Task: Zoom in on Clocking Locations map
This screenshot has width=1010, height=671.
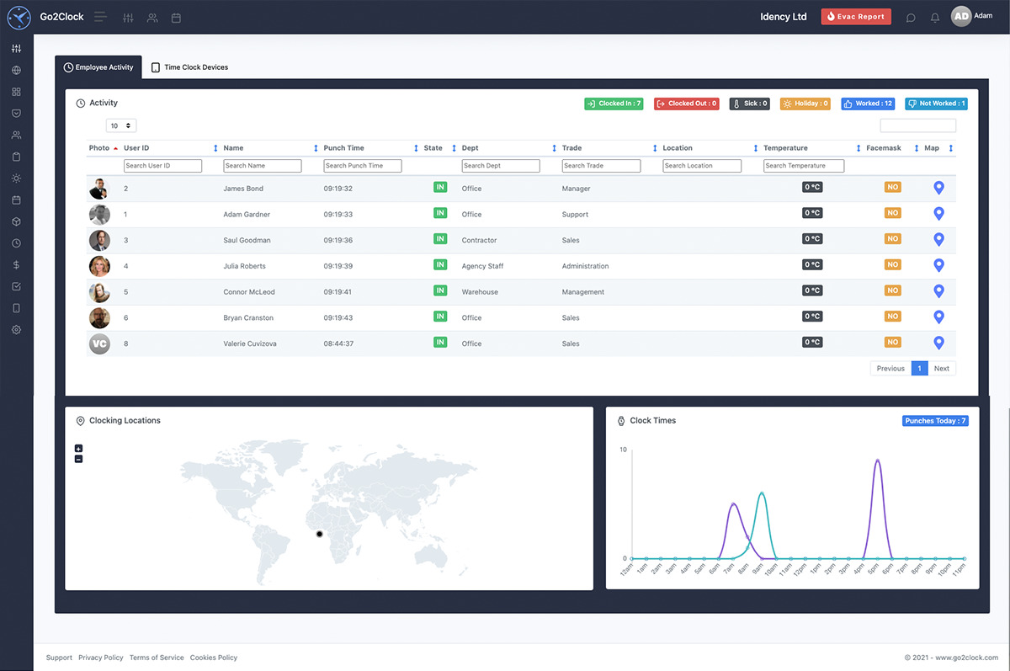Action: (78, 449)
